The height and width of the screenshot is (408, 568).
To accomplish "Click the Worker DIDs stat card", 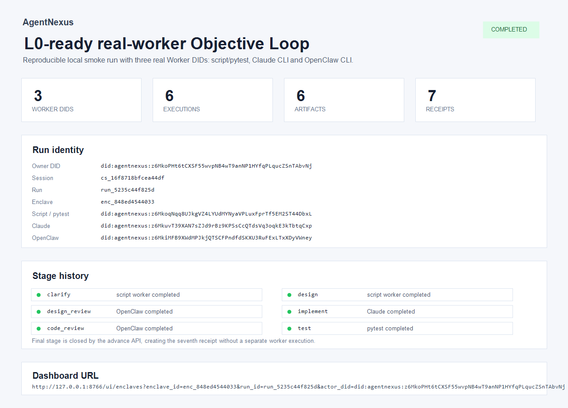I will pos(81,100).
